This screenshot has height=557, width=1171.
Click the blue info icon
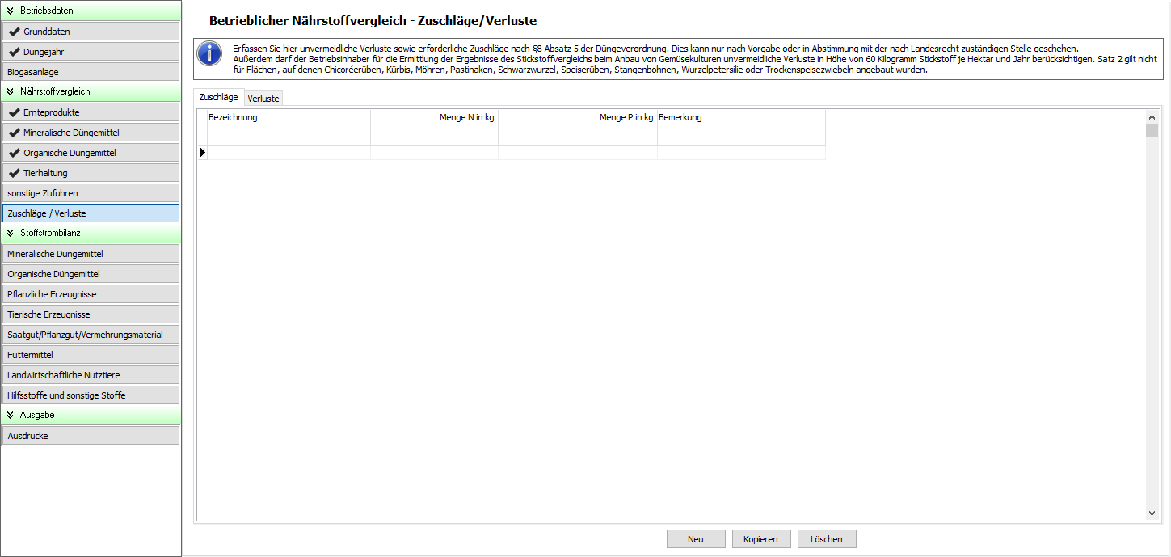click(x=209, y=55)
